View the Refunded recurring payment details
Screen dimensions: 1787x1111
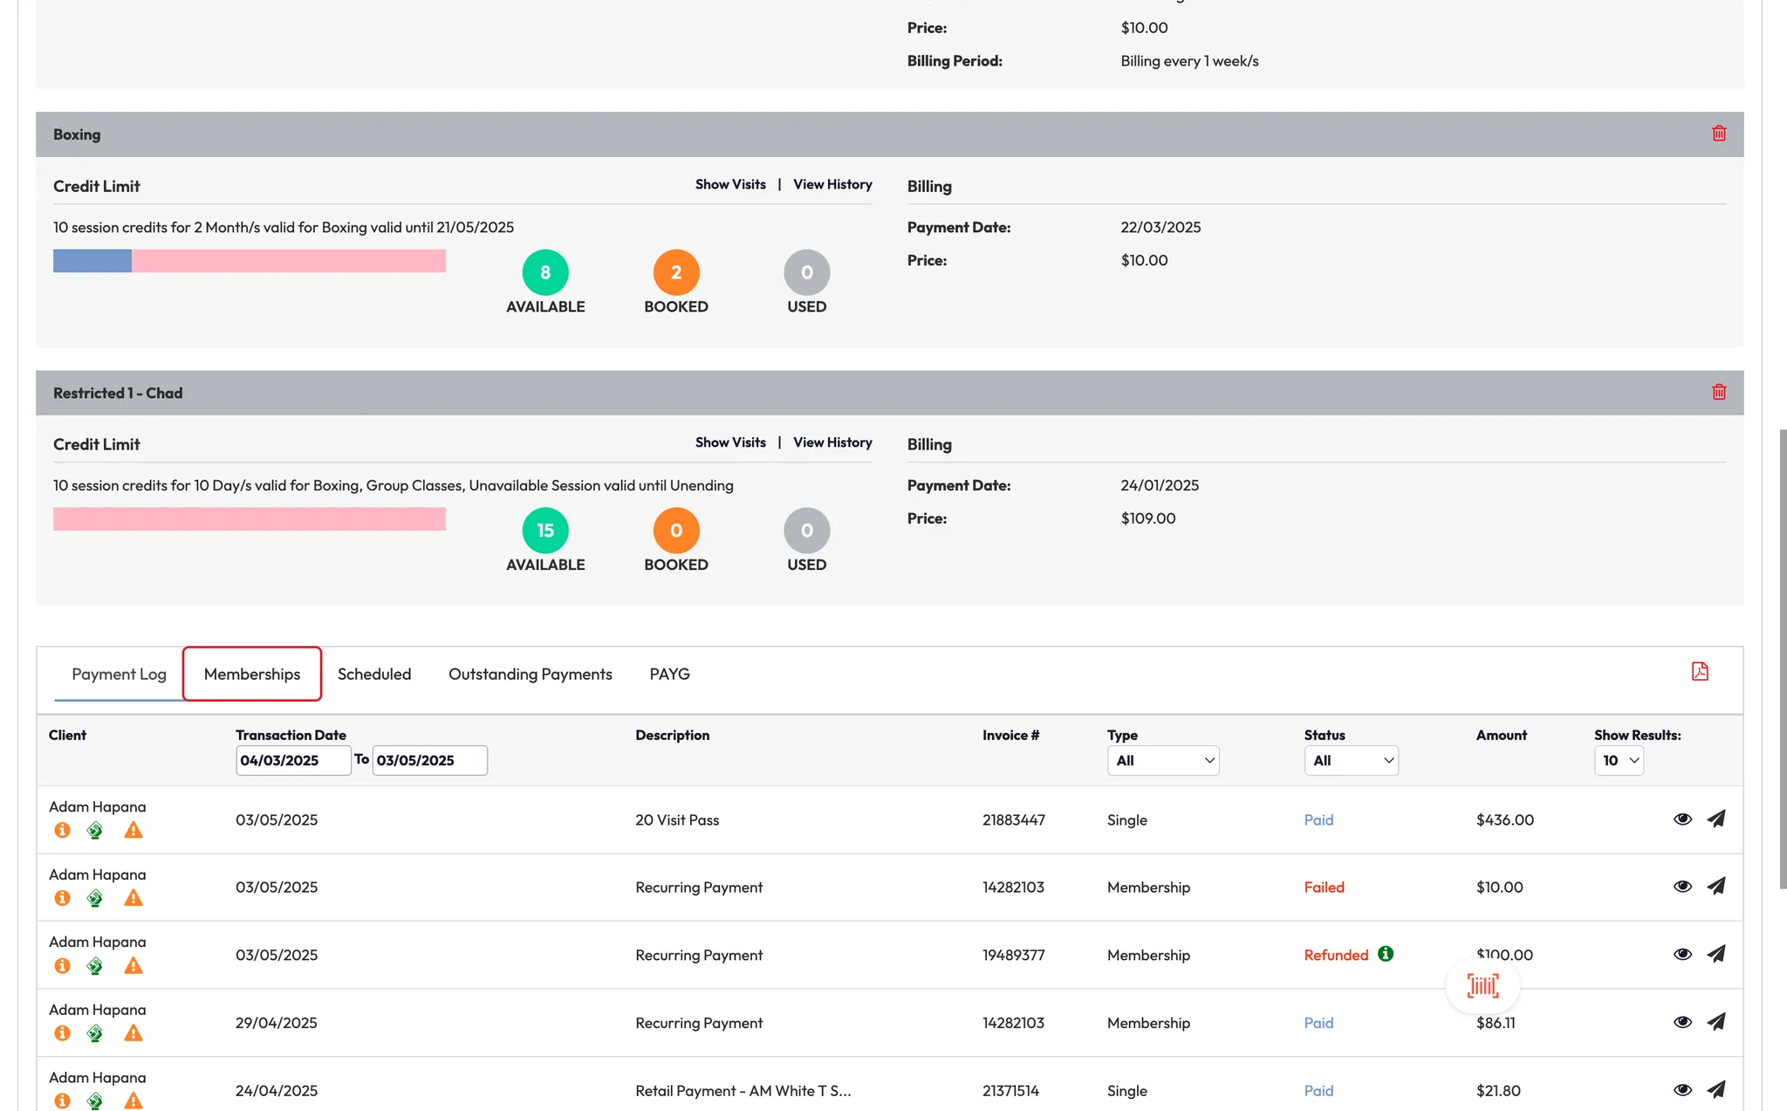pos(1682,954)
